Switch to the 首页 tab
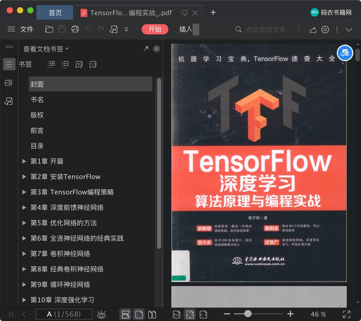The image size is (361, 321). click(x=55, y=13)
